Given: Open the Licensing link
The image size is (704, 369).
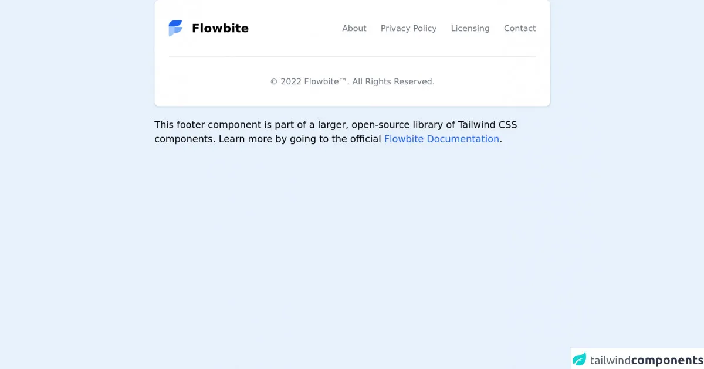Looking at the screenshot, I should (x=470, y=28).
